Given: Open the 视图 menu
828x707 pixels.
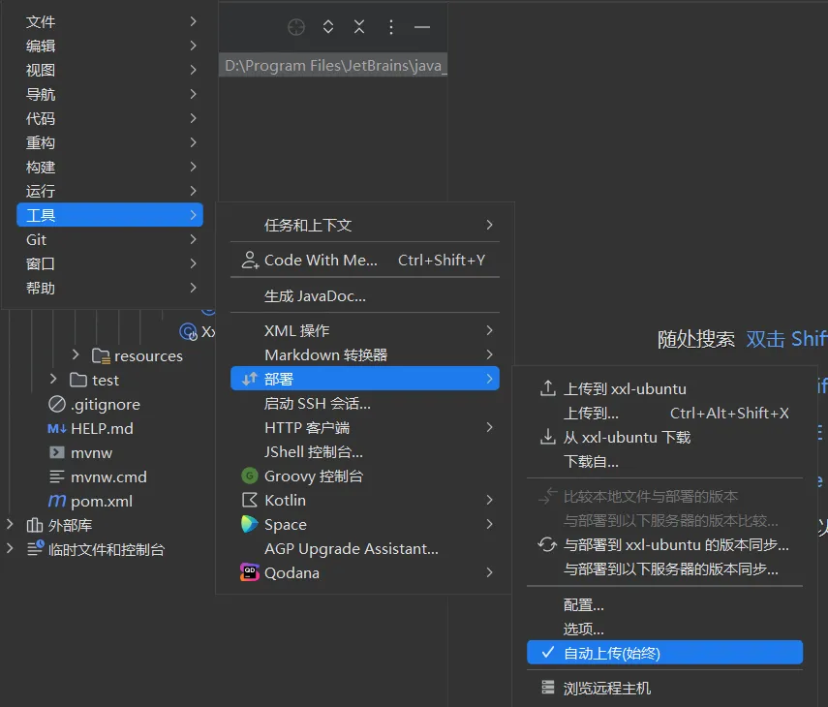Looking at the screenshot, I should click(109, 70).
